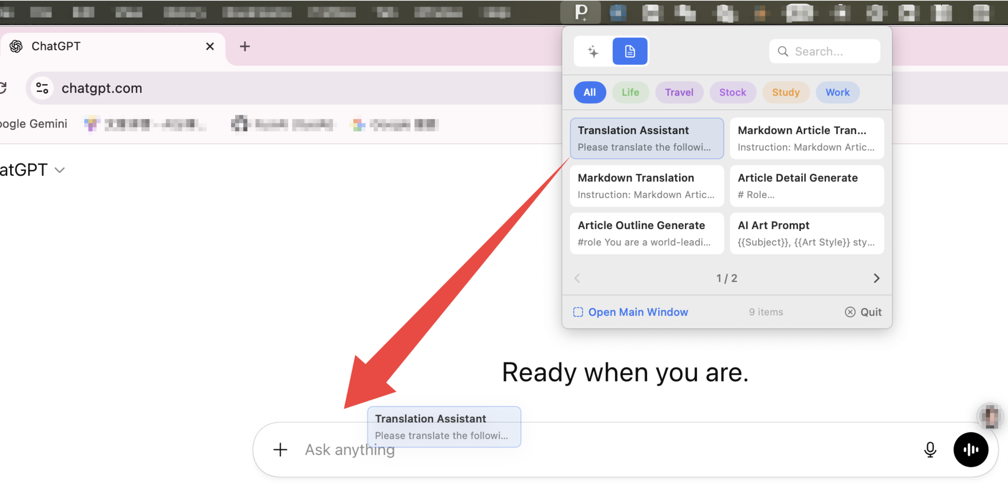1008x500 pixels.
Task: Go to next page of prompts
Action: pyautogui.click(x=876, y=278)
